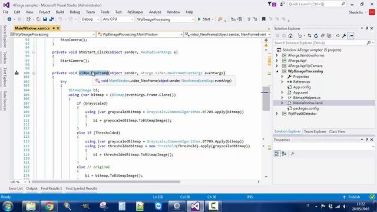Click the Alphabetical sort icon in Properties panel

(284, 154)
